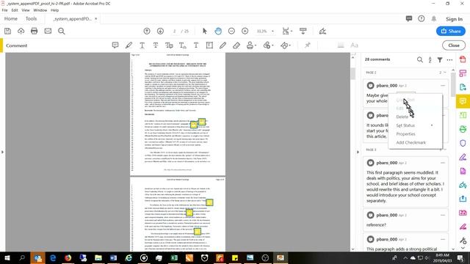
Task: Search comments in the comments panel
Action: point(419,59)
